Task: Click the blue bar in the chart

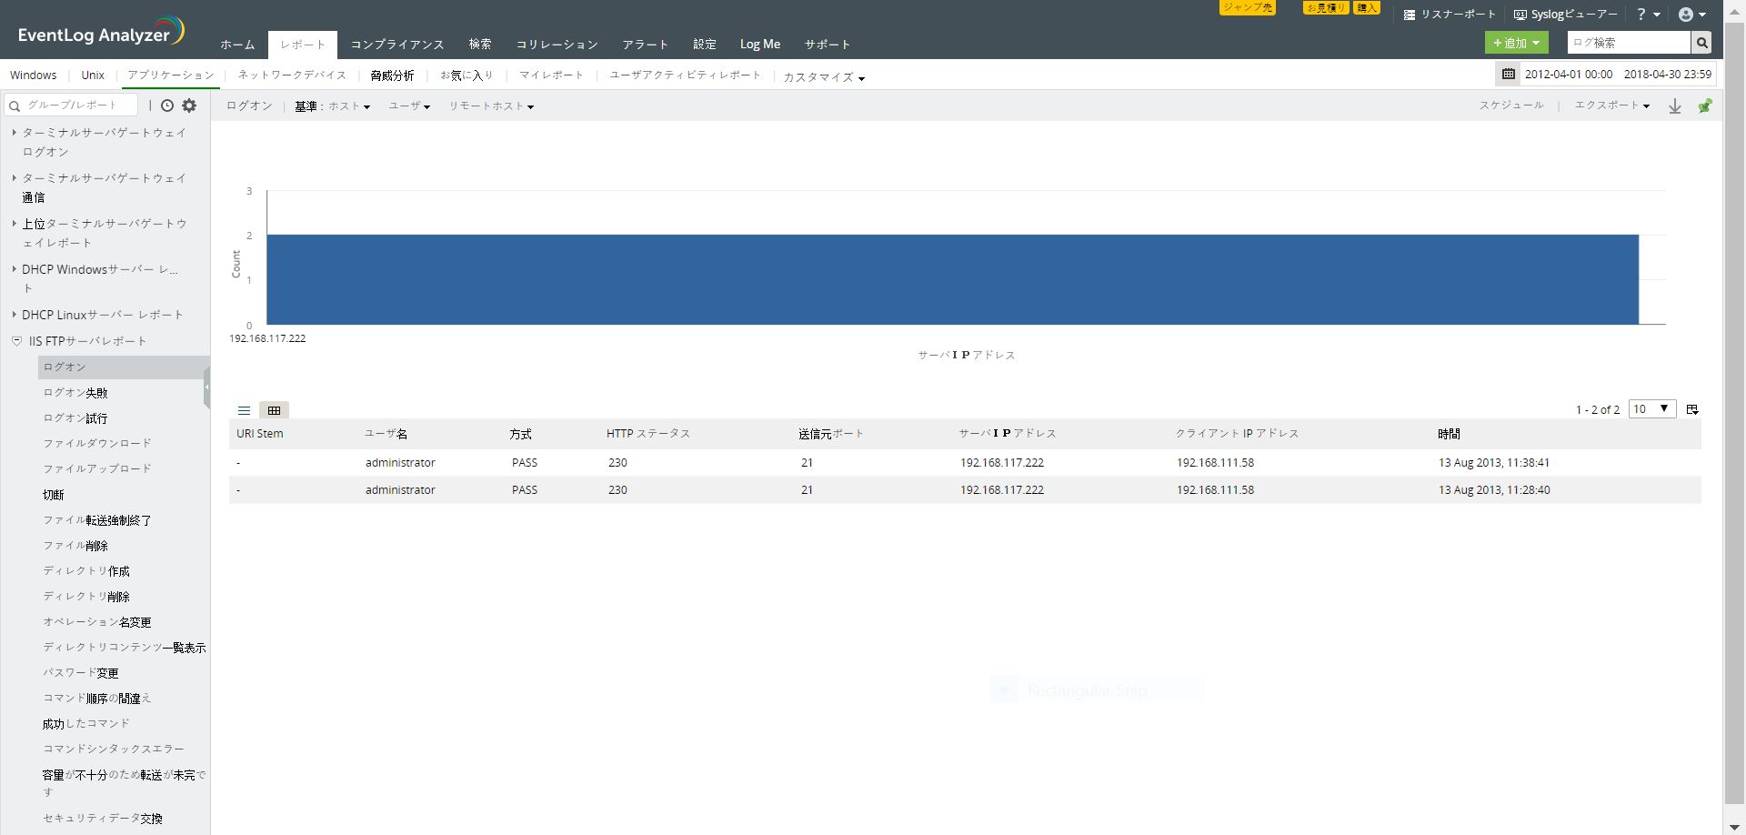Action: point(952,279)
